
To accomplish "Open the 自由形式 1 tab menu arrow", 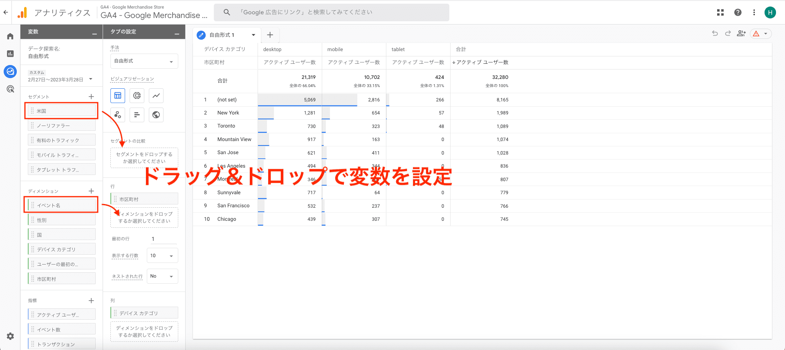I will pyautogui.click(x=253, y=35).
